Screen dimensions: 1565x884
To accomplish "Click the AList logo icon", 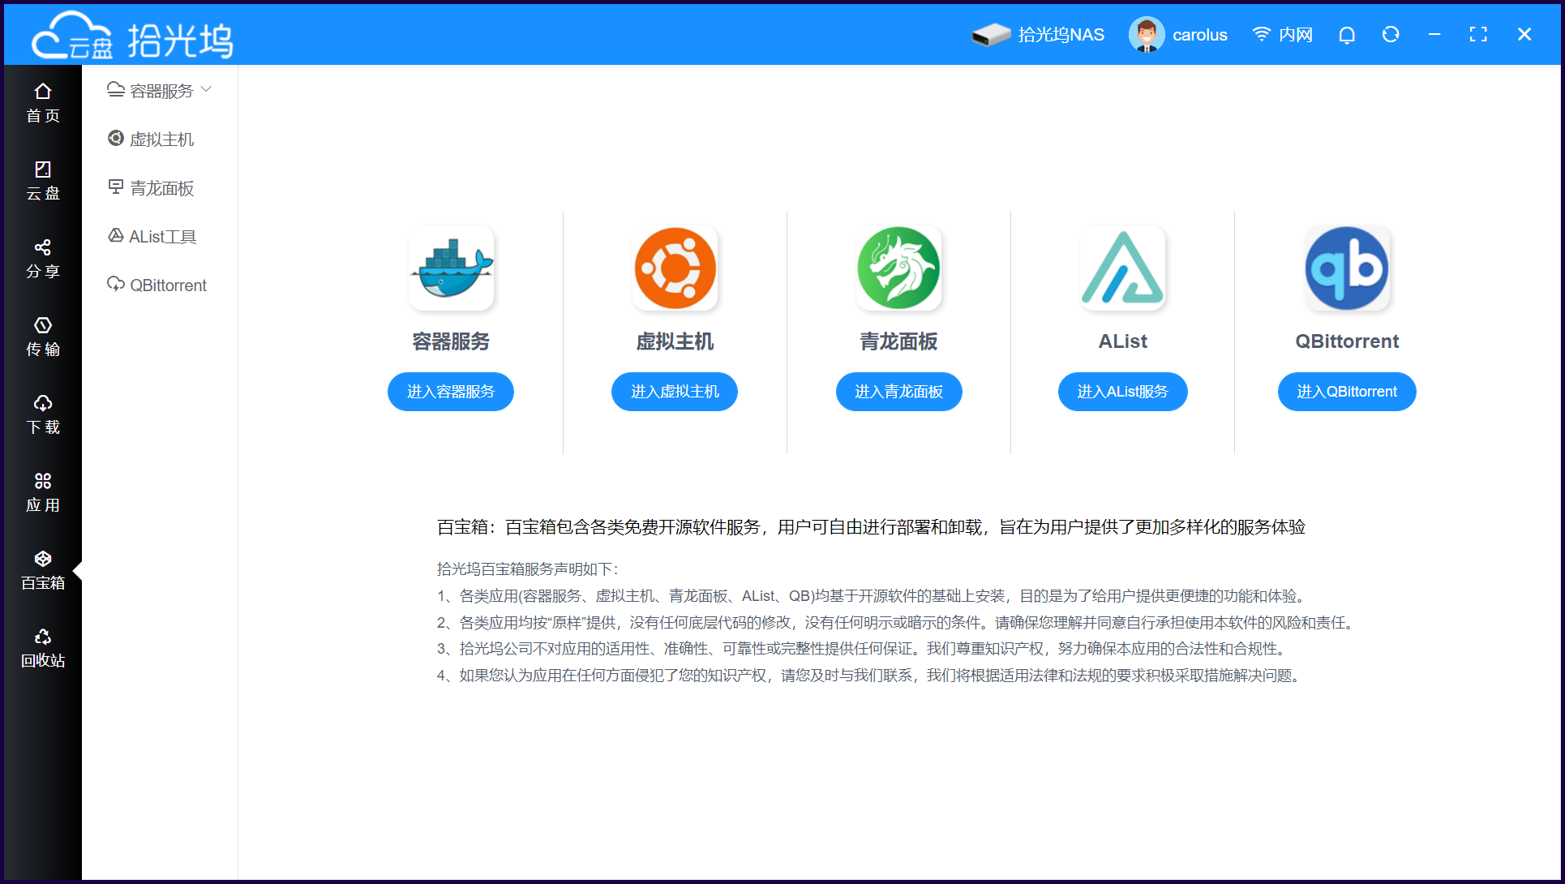I will (x=1123, y=268).
